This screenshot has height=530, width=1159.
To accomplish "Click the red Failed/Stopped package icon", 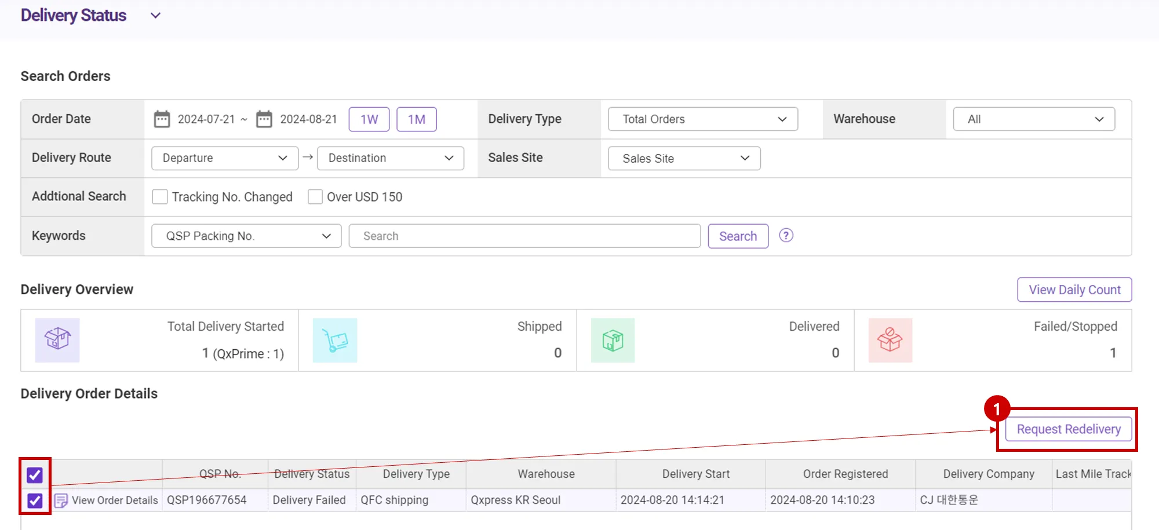I will pos(890,340).
